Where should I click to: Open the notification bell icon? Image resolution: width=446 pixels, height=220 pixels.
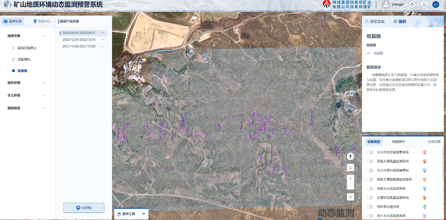pos(424,5)
